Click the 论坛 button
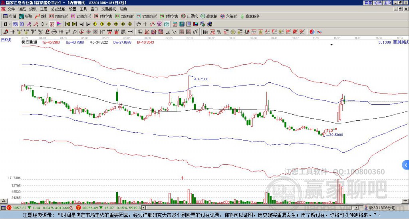This screenshot has width=409, height=219. click(377, 3)
